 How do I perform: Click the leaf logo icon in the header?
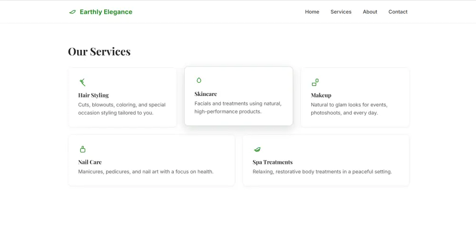pos(72,12)
